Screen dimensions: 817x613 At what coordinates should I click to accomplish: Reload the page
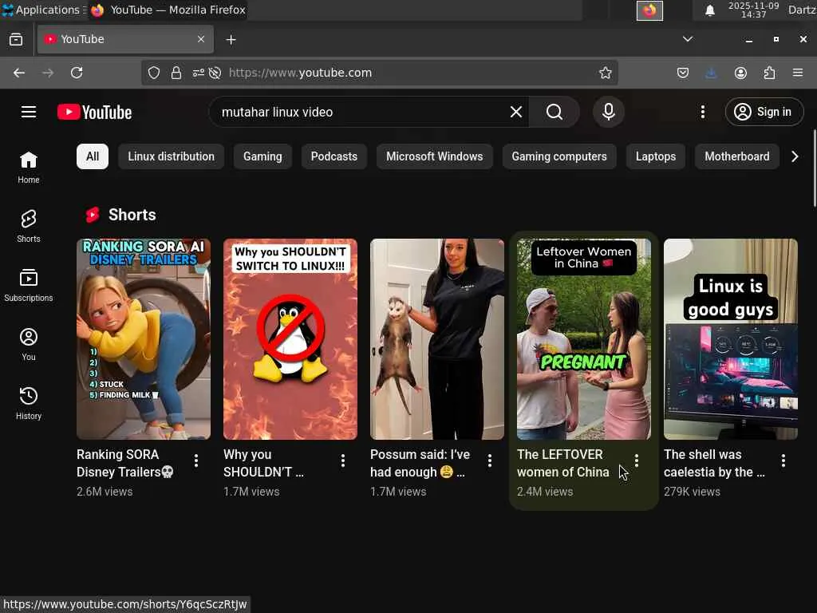click(x=77, y=73)
